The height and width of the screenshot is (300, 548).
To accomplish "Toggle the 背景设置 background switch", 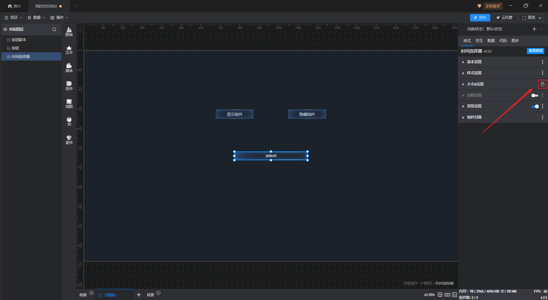I will (535, 106).
